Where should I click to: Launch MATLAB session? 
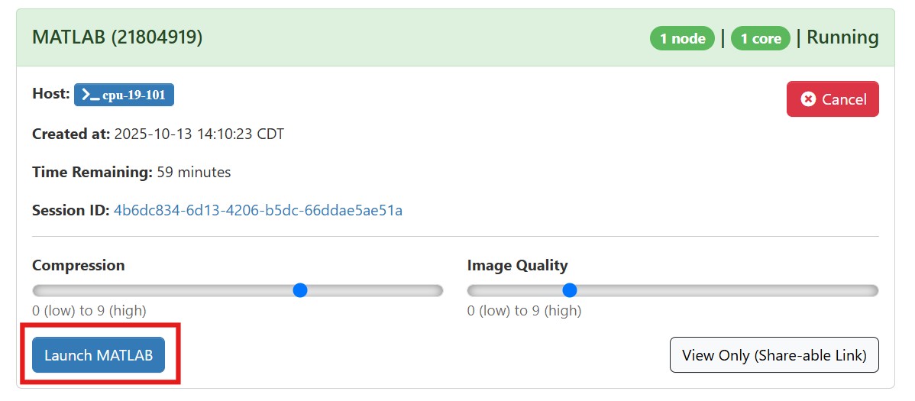click(x=99, y=355)
